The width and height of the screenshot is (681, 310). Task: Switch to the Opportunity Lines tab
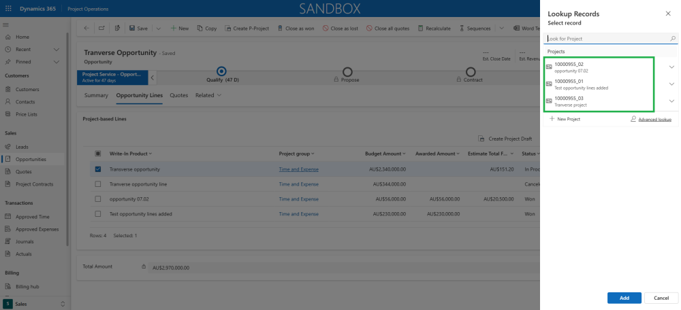(x=140, y=95)
